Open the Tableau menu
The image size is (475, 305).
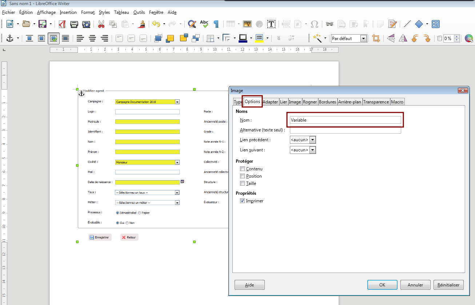[x=121, y=12]
